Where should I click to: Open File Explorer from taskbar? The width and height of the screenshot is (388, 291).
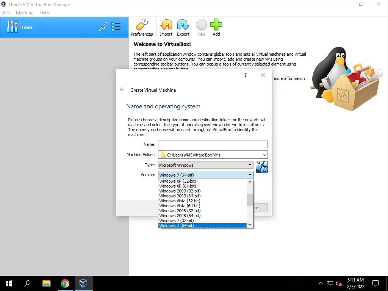pos(46,283)
